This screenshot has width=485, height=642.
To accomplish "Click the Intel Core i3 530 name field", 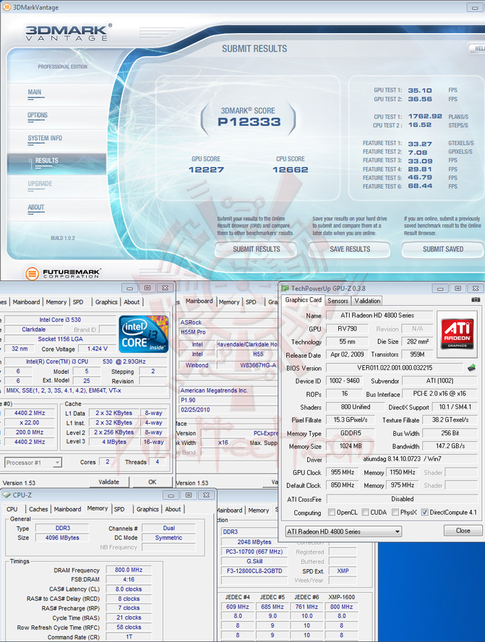I will point(60,320).
